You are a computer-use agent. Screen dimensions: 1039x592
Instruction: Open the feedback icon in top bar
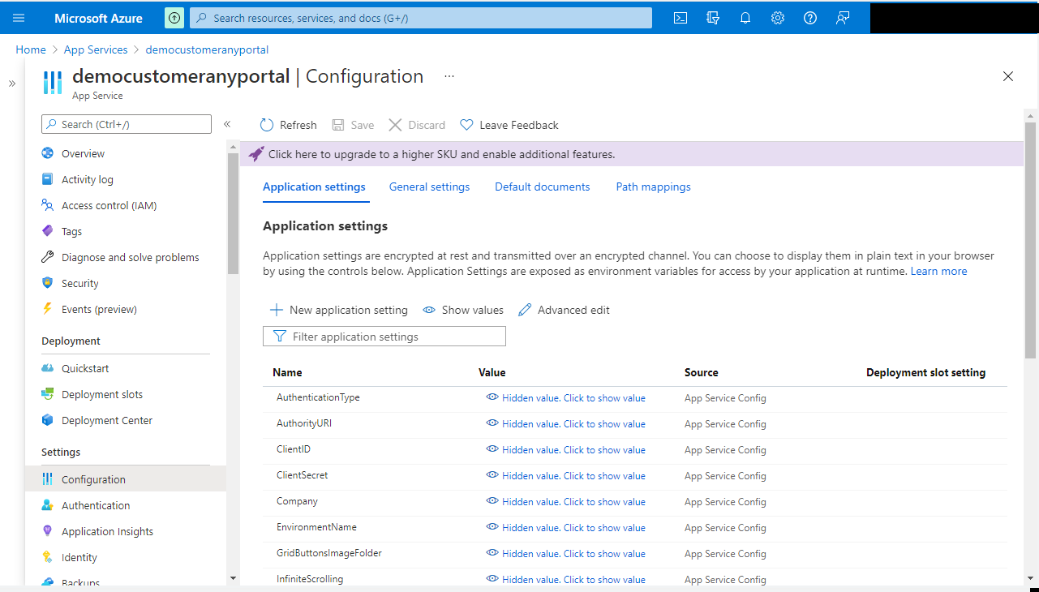[x=843, y=18]
